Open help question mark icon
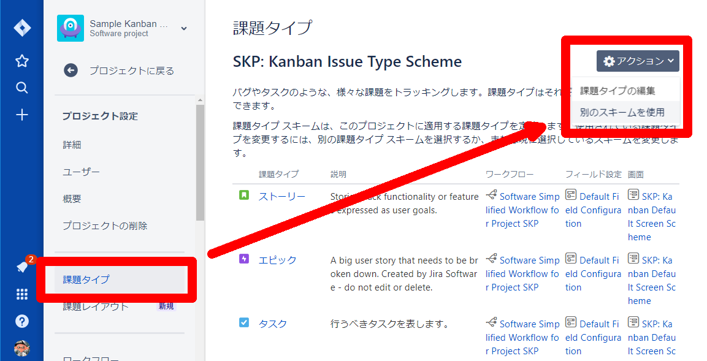This screenshot has height=361, width=707. tap(22, 321)
